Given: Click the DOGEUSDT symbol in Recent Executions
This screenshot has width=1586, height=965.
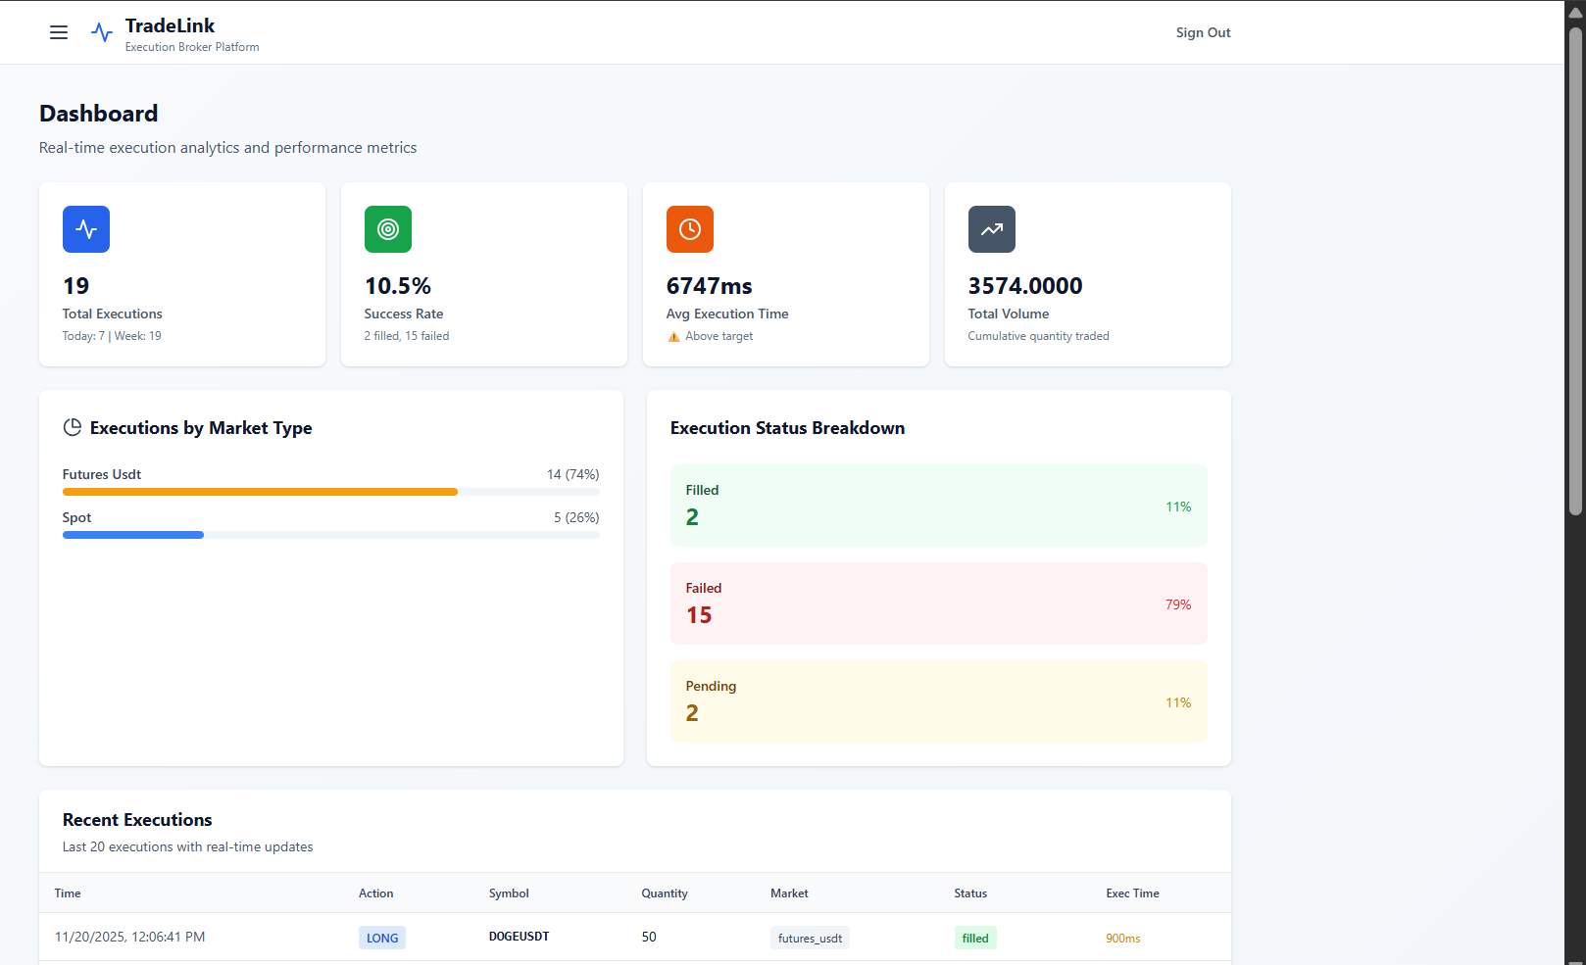Looking at the screenshot, I should coord(519,937).
